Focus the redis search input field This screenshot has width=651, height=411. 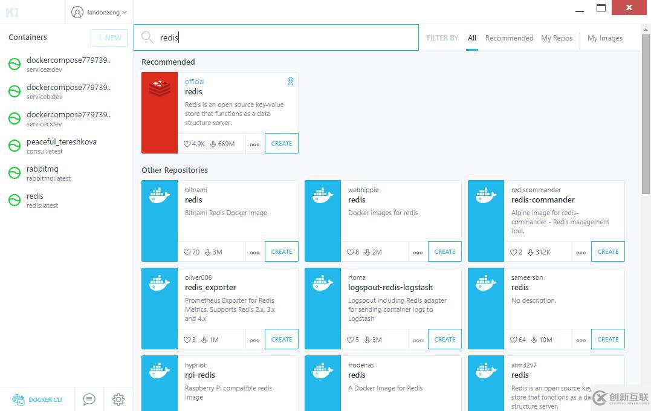(276, 37)
